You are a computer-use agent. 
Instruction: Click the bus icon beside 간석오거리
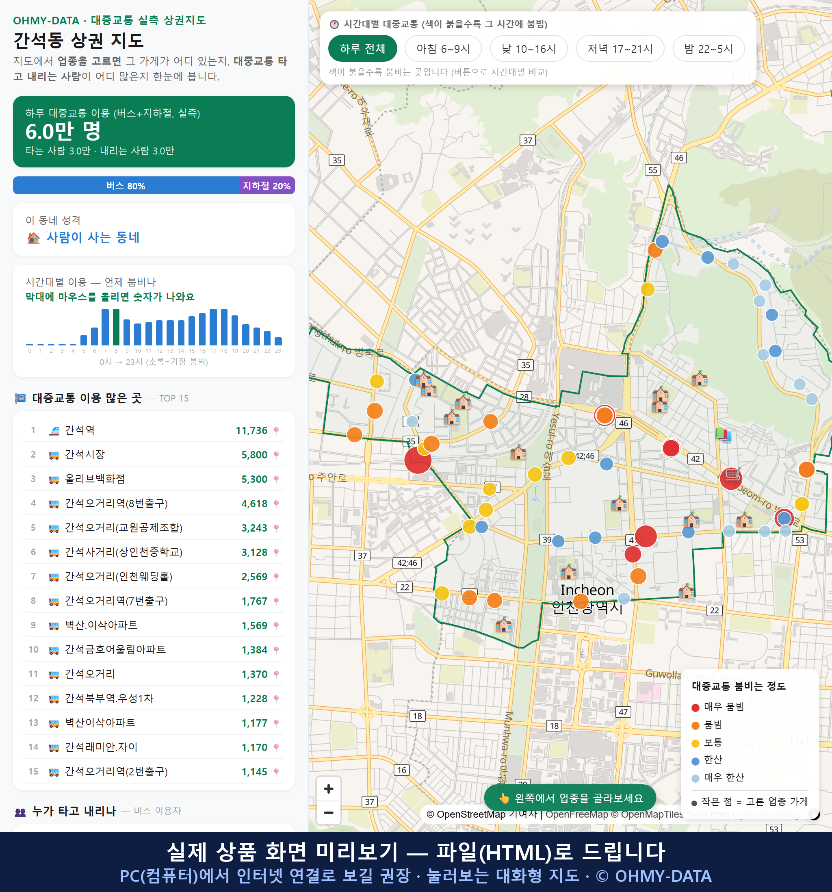(x=54, y=674)
